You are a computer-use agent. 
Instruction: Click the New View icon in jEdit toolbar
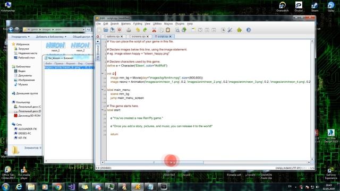193,30
